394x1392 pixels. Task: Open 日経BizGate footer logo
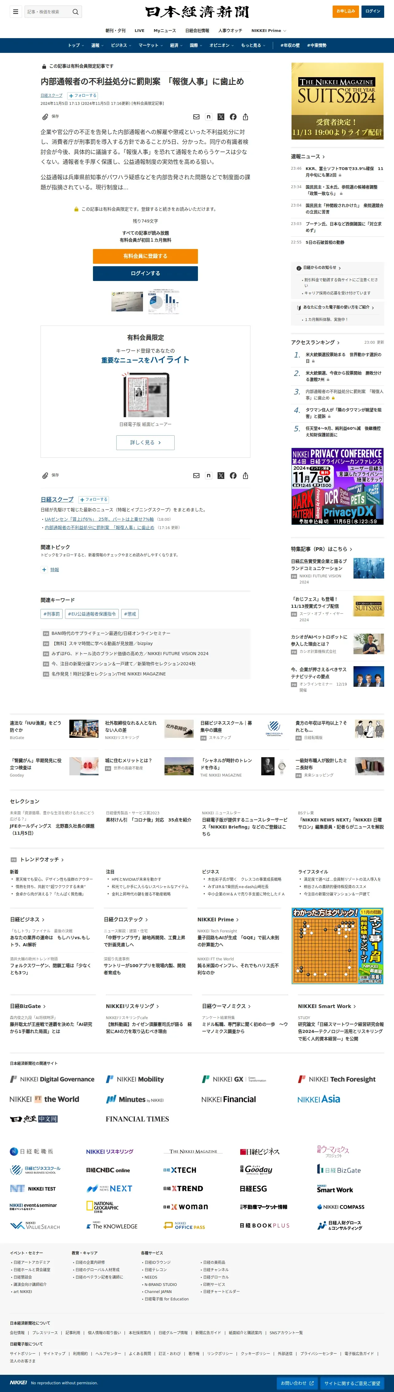pos(339,1170)
